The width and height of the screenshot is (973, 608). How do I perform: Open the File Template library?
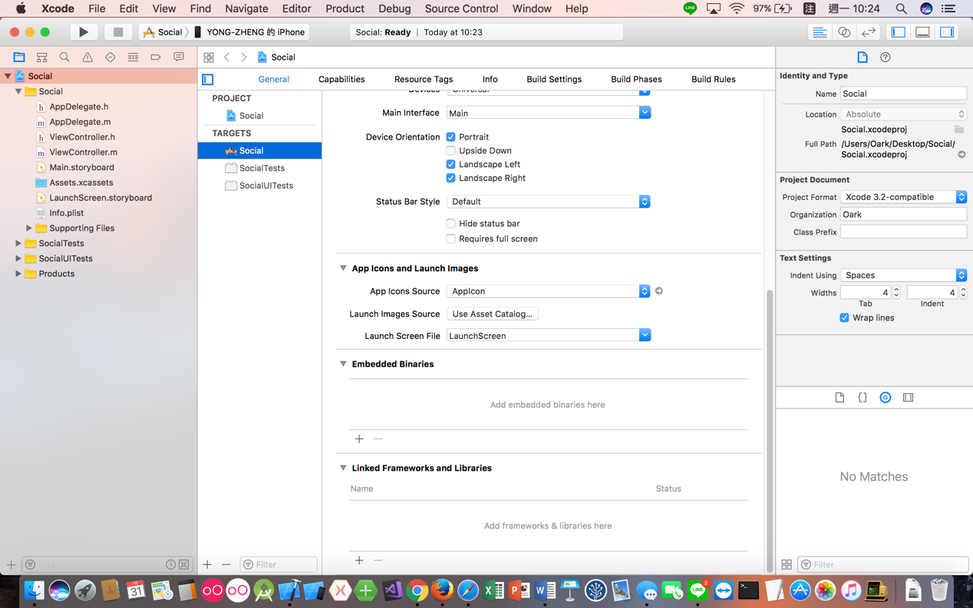(839, 398)
